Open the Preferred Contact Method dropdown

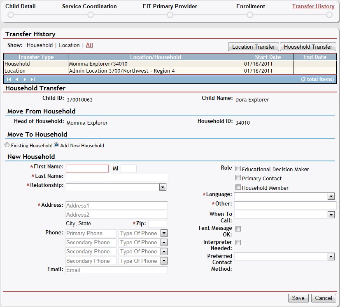(x=331, y=257)
